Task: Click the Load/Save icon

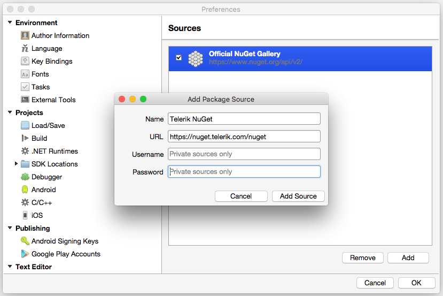Action: click(25, 125)
